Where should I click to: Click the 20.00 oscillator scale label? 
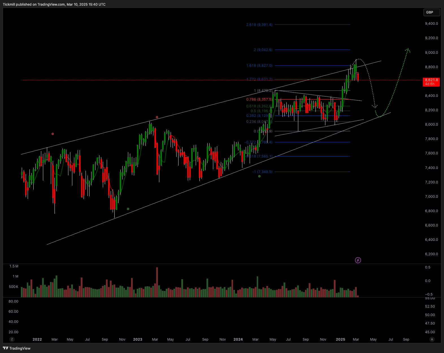(x=13, y=332)
